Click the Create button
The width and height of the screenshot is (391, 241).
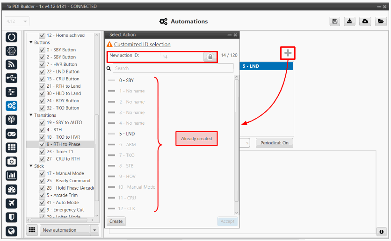click(116, 221)
